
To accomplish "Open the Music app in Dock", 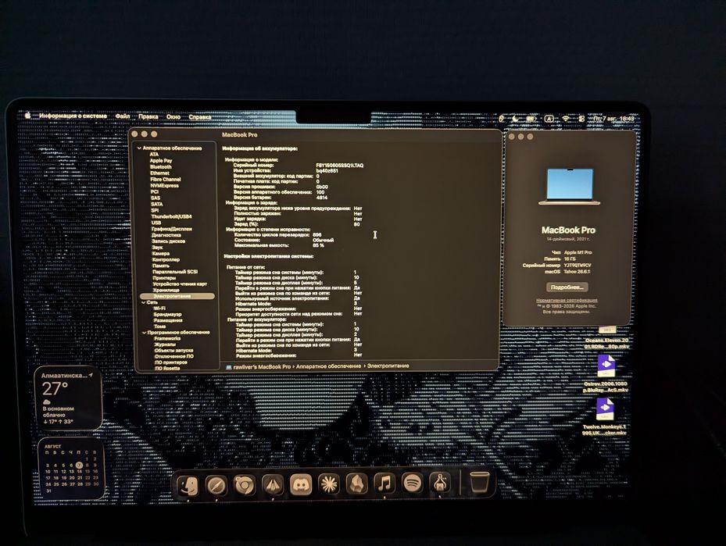I will tap(384, 484).
